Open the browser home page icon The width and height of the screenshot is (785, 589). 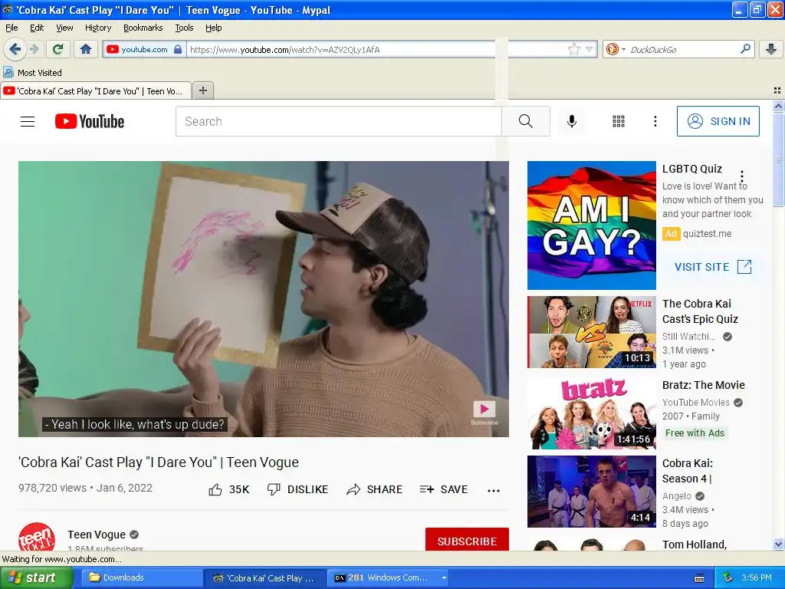pyautogui.click(x=86, y=49)
